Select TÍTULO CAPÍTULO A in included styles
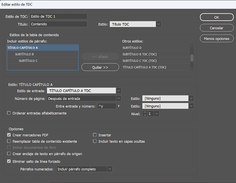Screen dimensions: 236x183 point(43,48)
